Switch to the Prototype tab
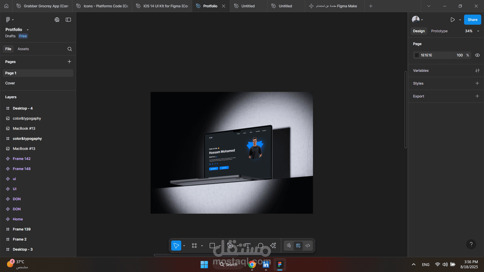The width and height of the screenshot is (484, 272). 439,31
